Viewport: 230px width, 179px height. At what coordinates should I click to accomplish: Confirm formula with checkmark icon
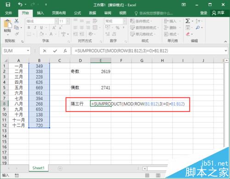tap(55, 51)
